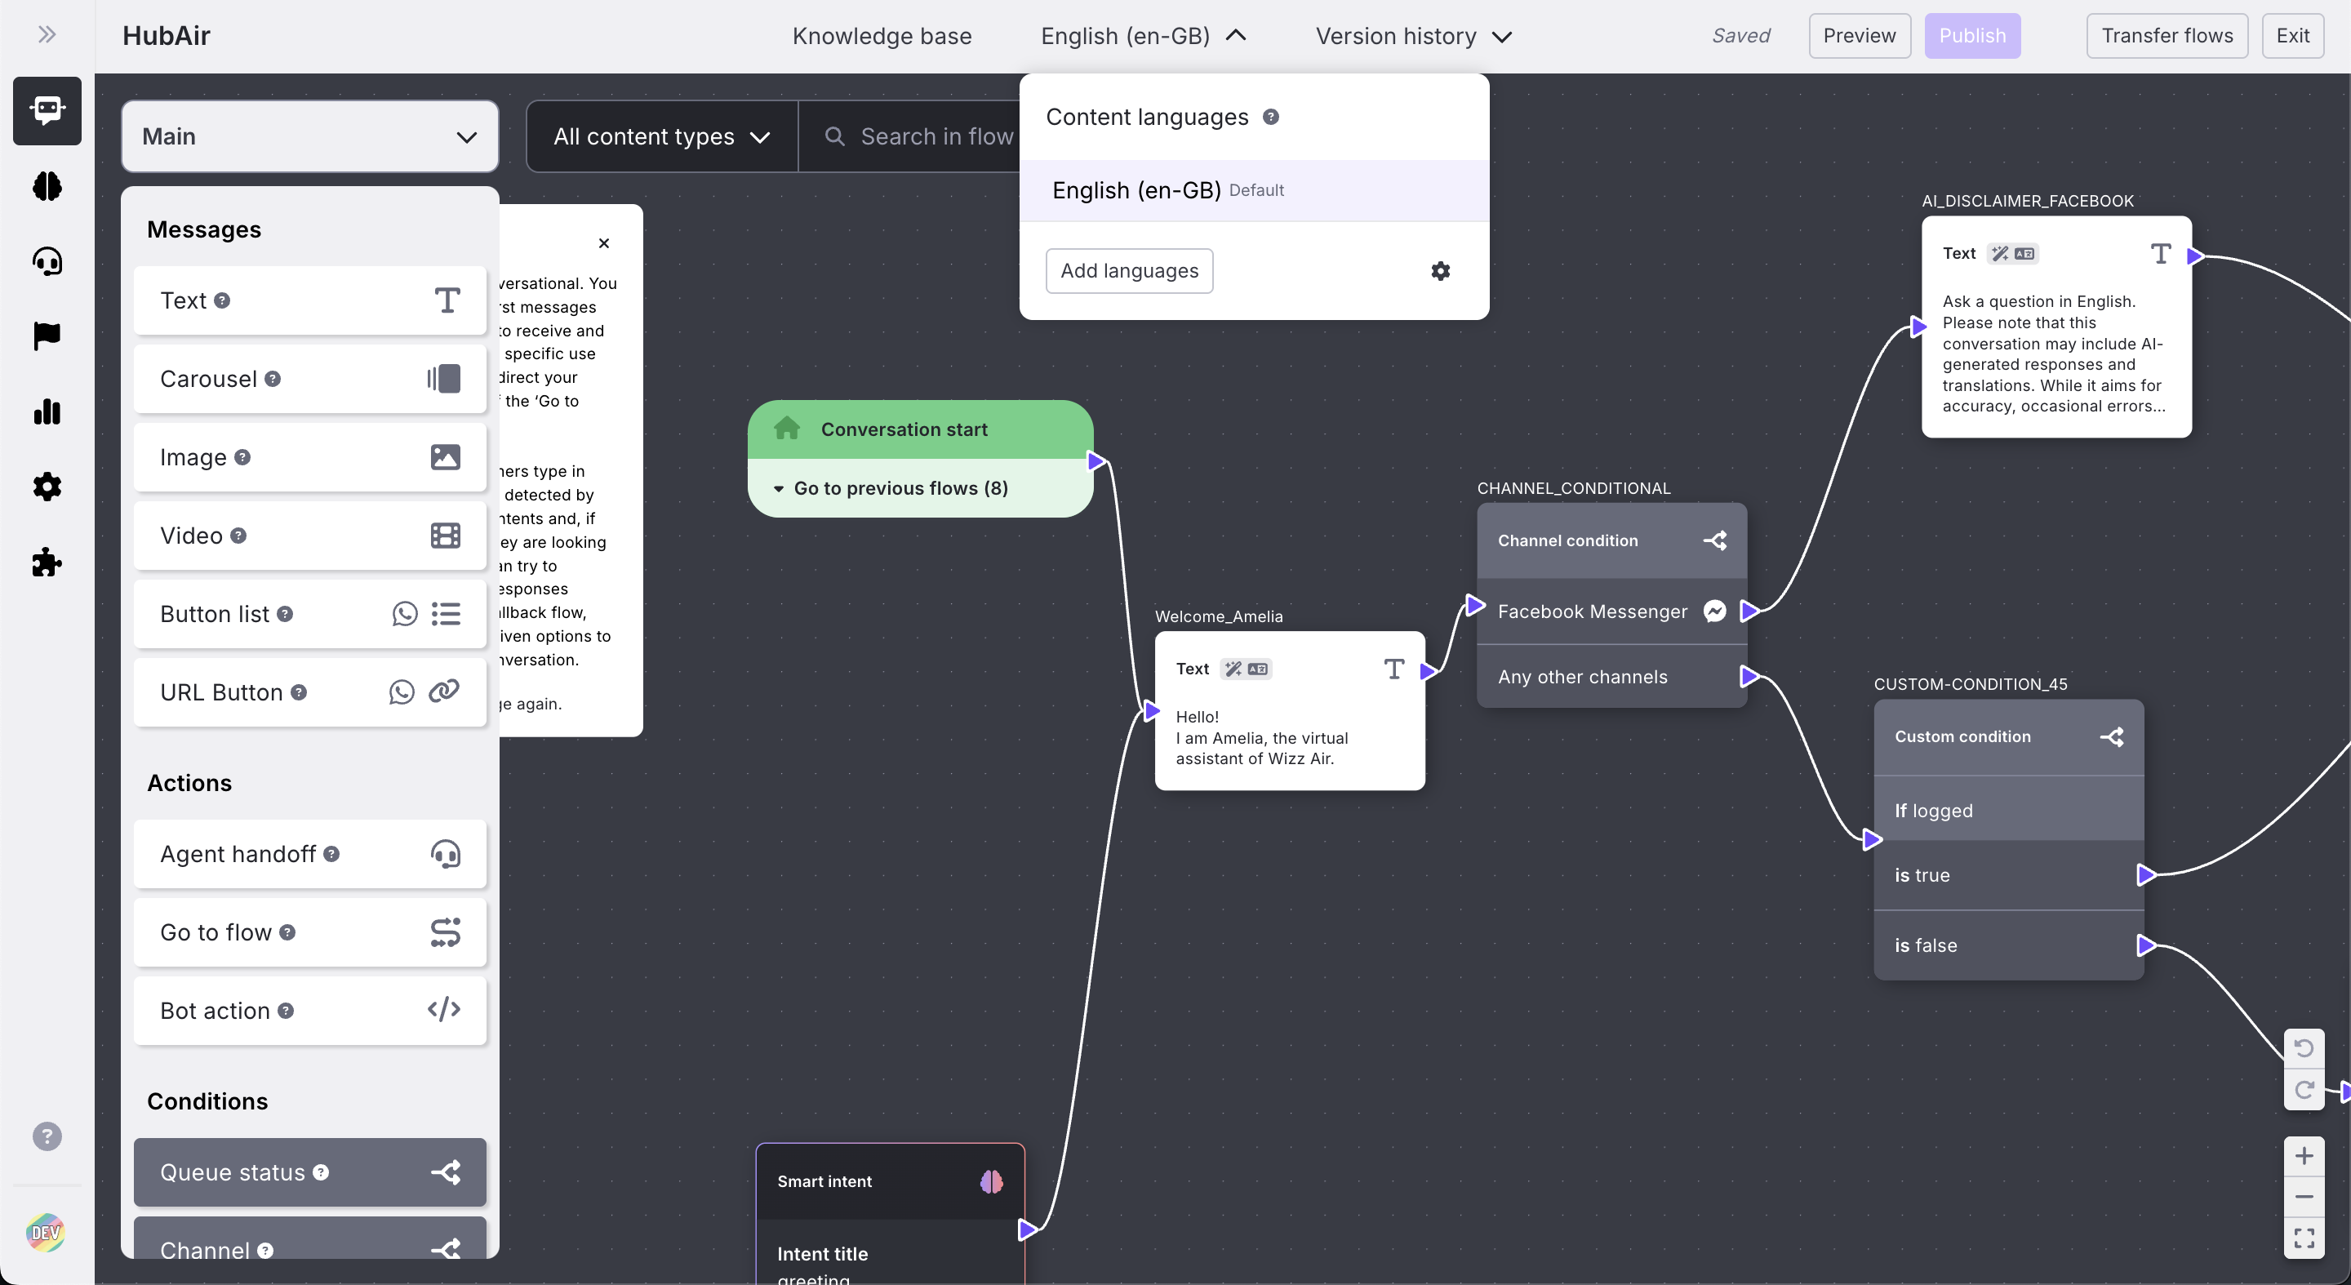Viewport: 2351px width, 1285px height.
Task: Click the undo arrow on canvas
Action: [2304, 1047]
